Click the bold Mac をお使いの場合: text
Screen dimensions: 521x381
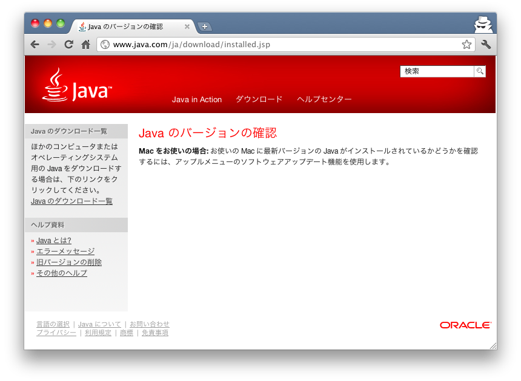[x=174, y=151]
